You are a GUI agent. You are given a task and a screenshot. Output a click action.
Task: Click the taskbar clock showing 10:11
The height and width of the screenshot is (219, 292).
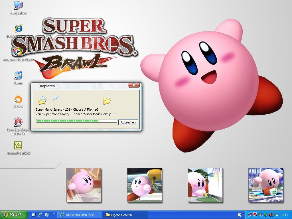[284, 215]
